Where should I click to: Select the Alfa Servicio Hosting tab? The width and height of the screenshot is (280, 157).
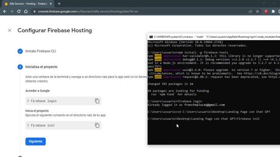[x=28, y=4]
